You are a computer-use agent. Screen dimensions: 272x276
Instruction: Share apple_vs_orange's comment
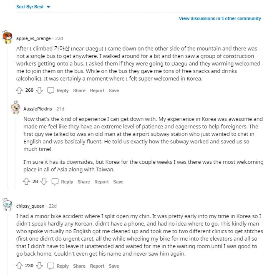click(x=79, y=90)
